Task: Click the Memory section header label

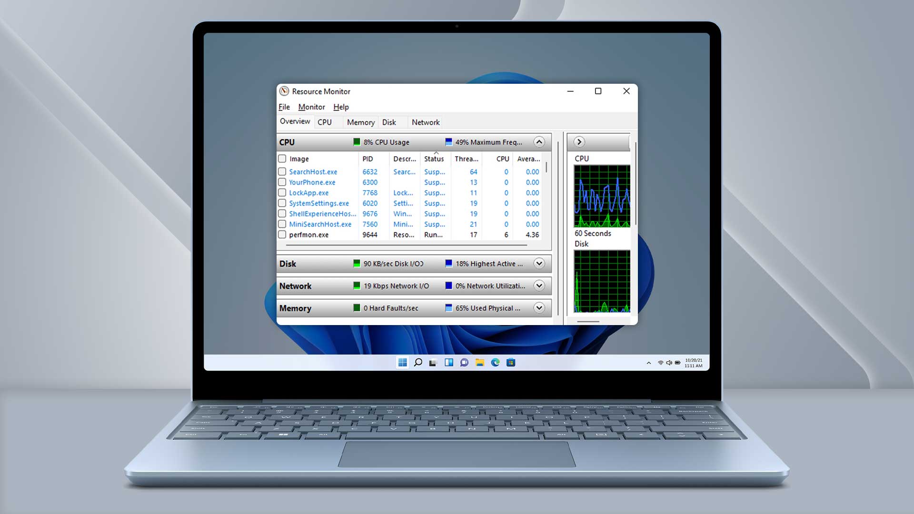Action: 295,308
